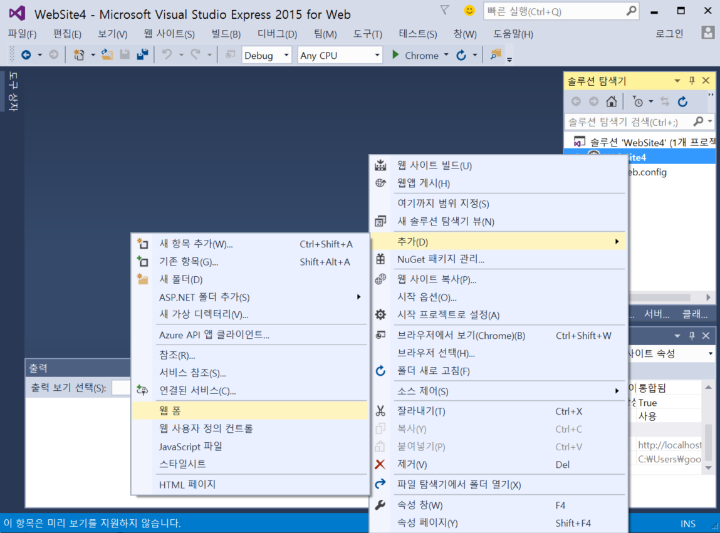Screen dimensions: 720x533
Task: Open the Any CPU platform dropdown
Action: [340, 55]
